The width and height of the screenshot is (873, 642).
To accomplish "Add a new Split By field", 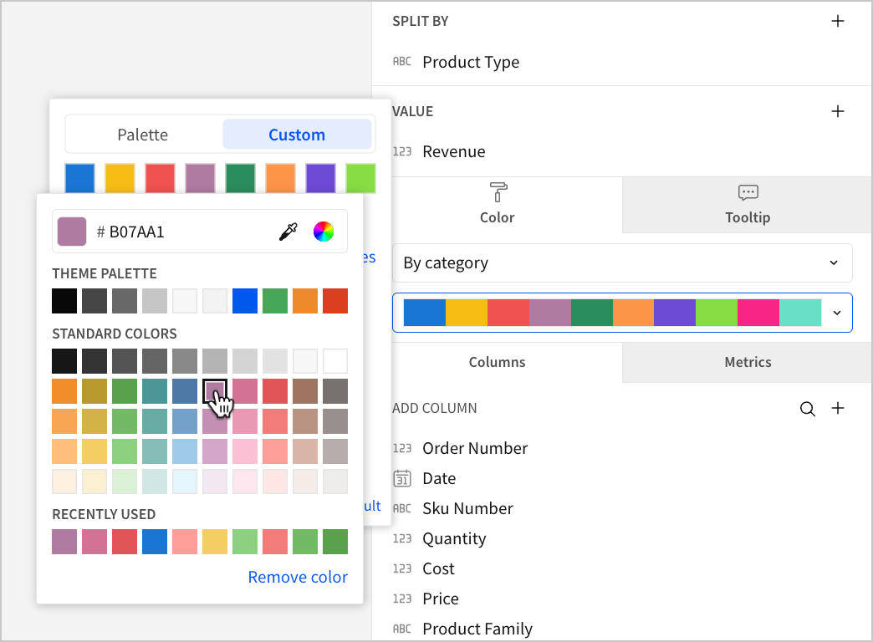I will [837, 21].
